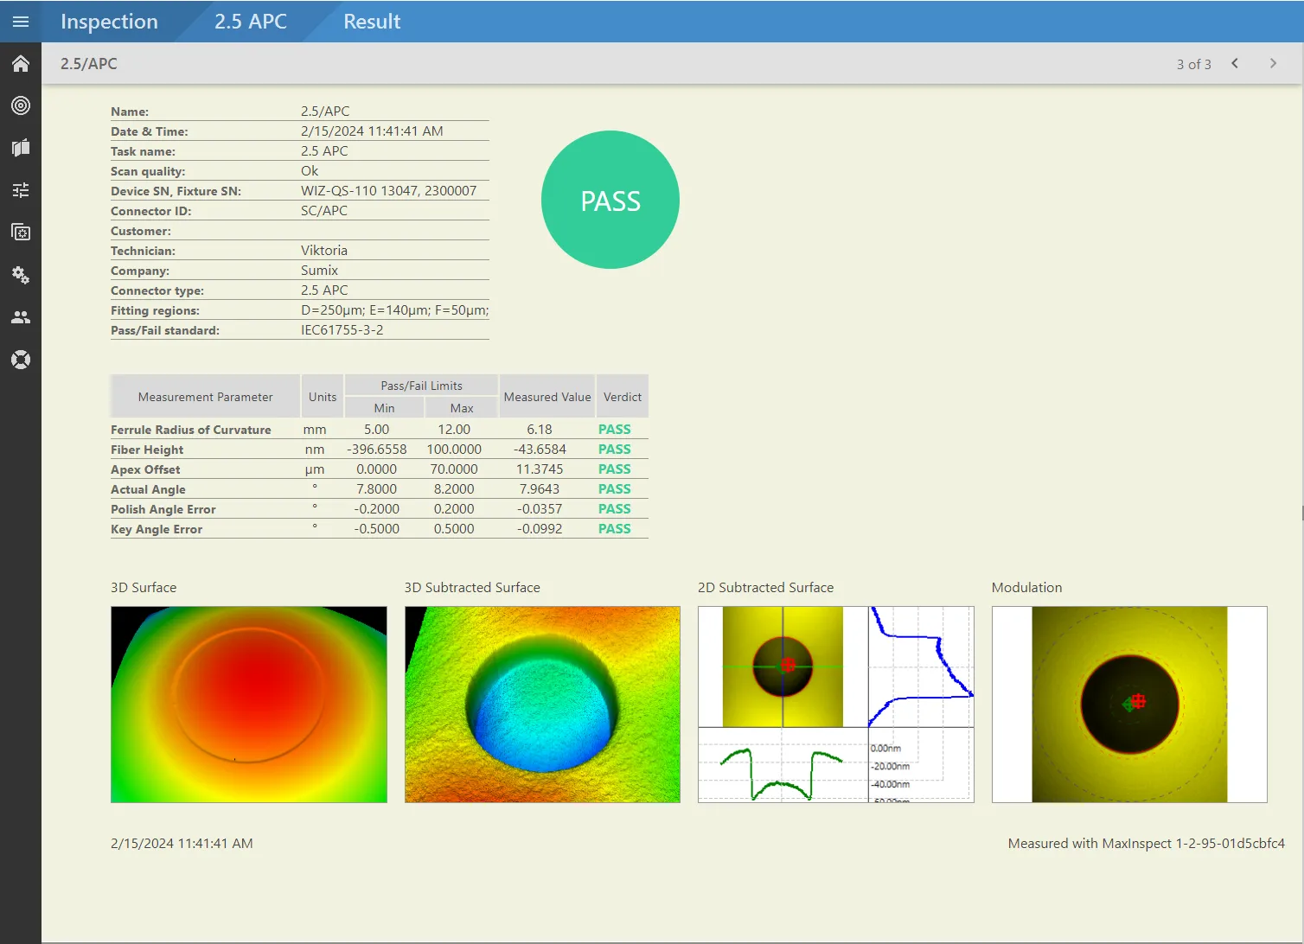Image resolution: width=1304 pixels, height=944 pixels.
Task: Click the green PASS status circle
Action: pos(610,200)
